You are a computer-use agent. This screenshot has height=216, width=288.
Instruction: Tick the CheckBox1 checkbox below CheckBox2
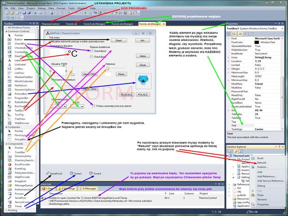(91, 57)
